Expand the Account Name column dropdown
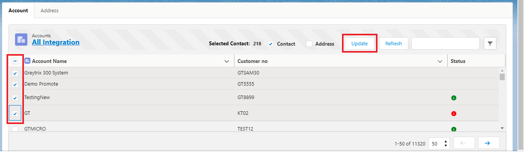 227,61
